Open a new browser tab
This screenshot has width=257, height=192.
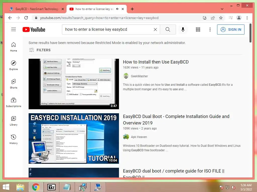pos(132,9)
